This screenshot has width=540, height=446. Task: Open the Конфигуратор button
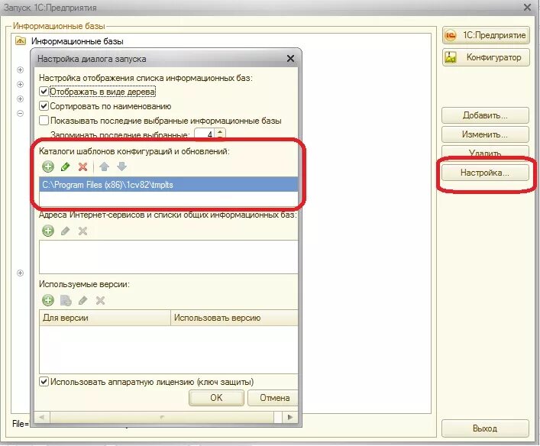(x=486, y=57)
